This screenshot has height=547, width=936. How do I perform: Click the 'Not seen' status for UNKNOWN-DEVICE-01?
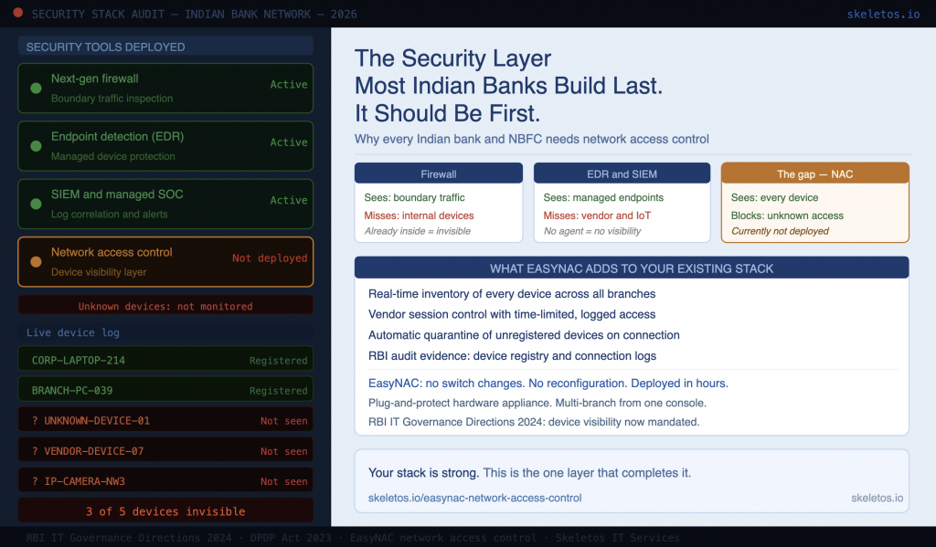click(283, 421)
